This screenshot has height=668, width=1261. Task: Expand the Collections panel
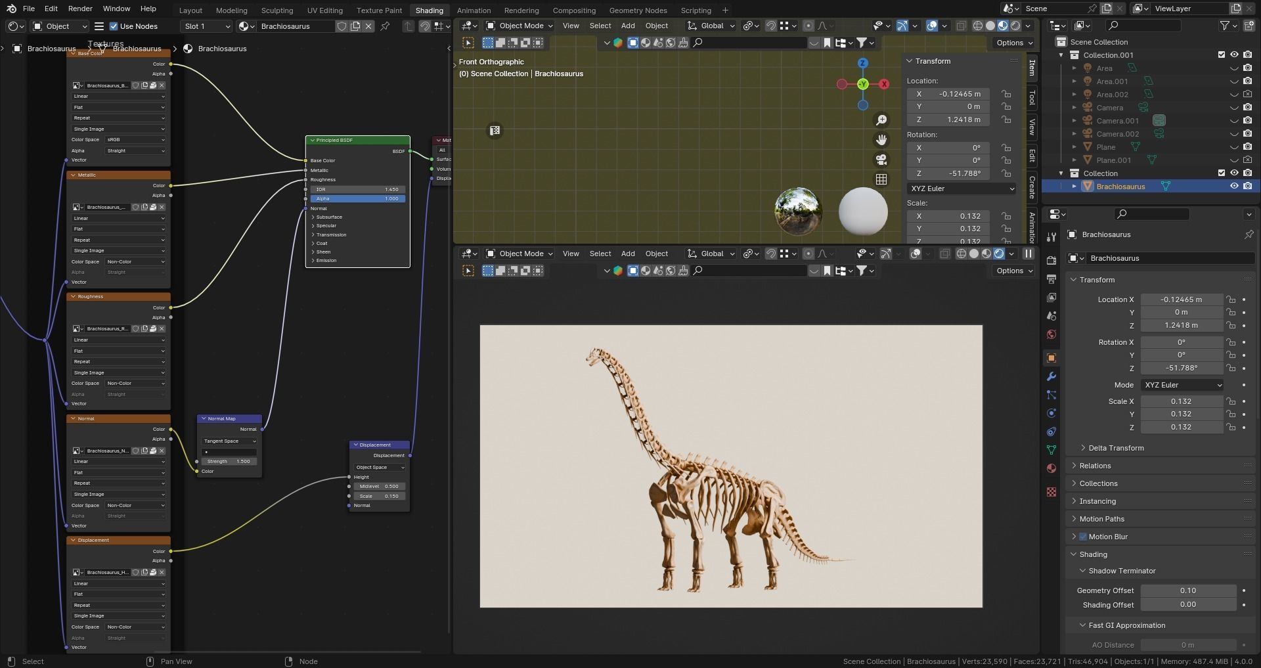1098,483
